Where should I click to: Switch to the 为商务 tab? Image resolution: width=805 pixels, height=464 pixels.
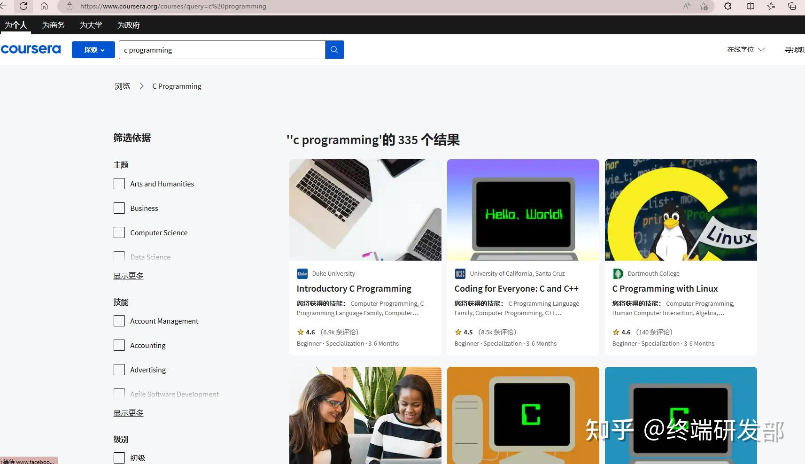point(54,25)
